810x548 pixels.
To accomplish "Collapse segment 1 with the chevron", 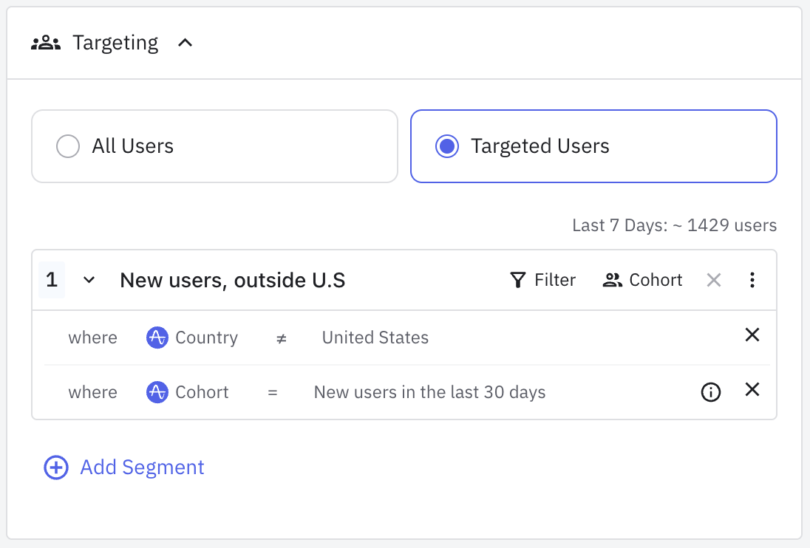I will [x=89, y=280].
